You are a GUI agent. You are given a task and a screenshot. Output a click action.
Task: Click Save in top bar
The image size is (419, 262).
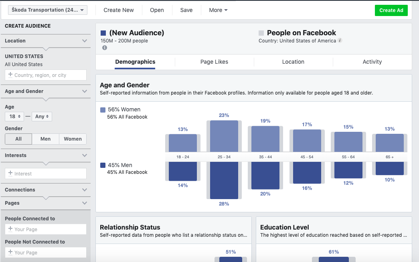(186, 10)
